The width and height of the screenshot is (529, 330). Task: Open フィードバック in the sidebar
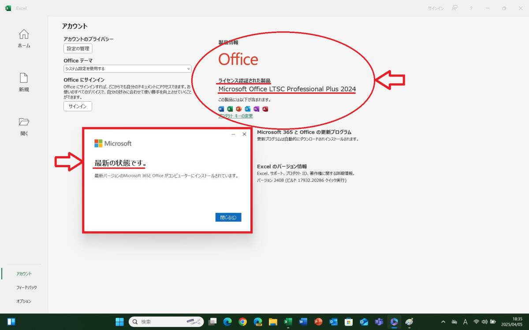click(x=26, y=287)
